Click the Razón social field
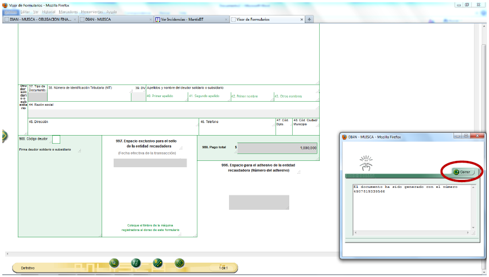The image size is (489, 277). click(x=174, y=113)
